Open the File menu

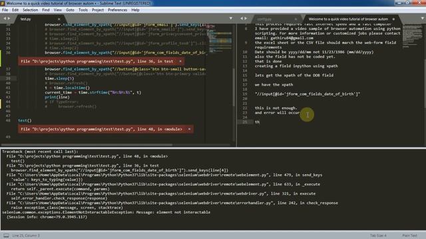5,10
